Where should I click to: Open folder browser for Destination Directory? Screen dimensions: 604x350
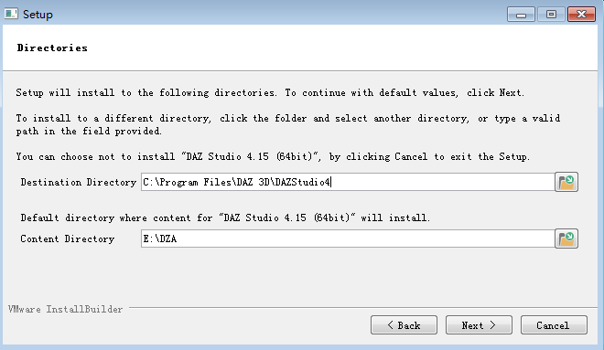pos(566,182)
